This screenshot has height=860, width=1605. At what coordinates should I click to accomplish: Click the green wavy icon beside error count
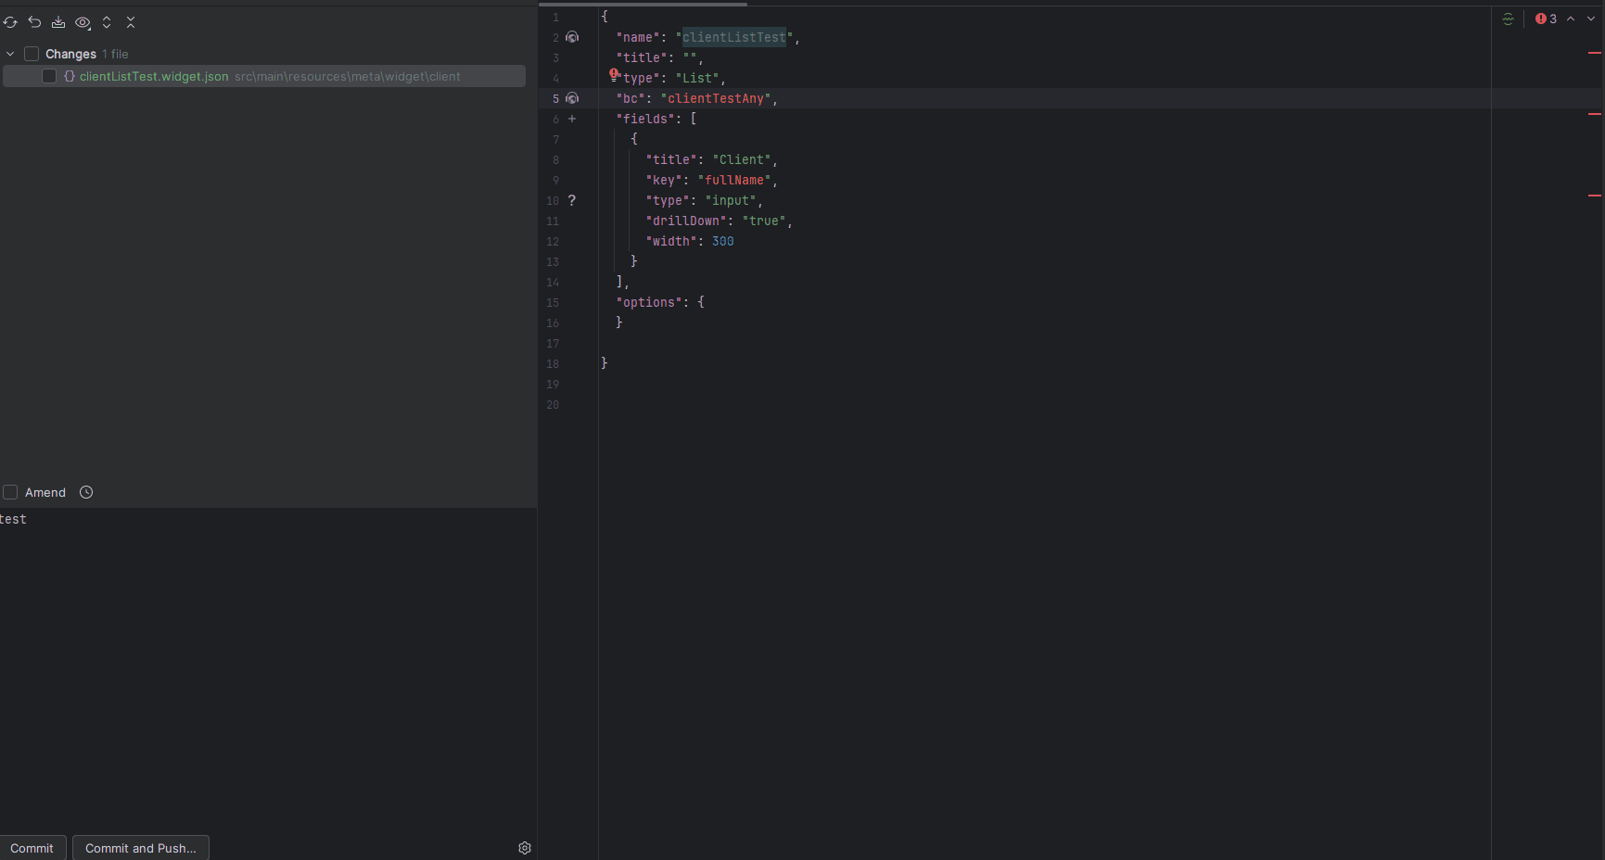click(1508, 19)
